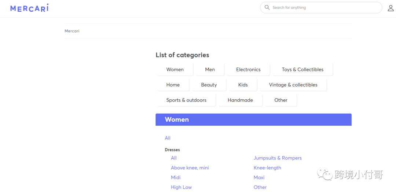The height and width of the screenshot is (192, 396).
Task: Click Above knee, mini dresses link
Action: [x=190, y=168]
